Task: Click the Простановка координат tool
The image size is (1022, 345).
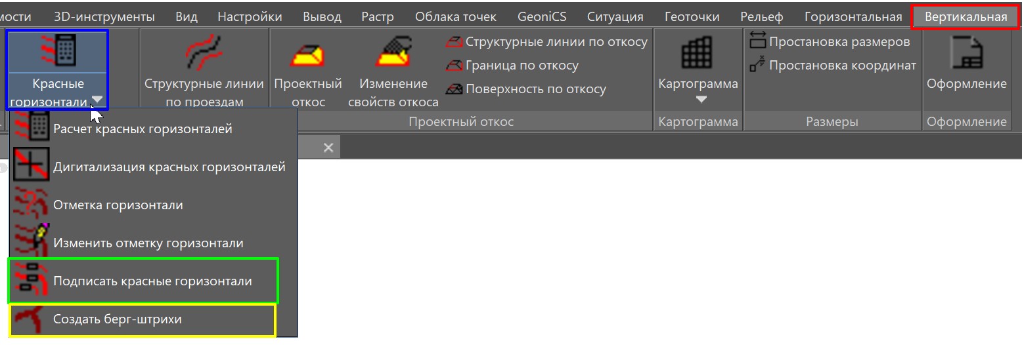Action: 833,66
